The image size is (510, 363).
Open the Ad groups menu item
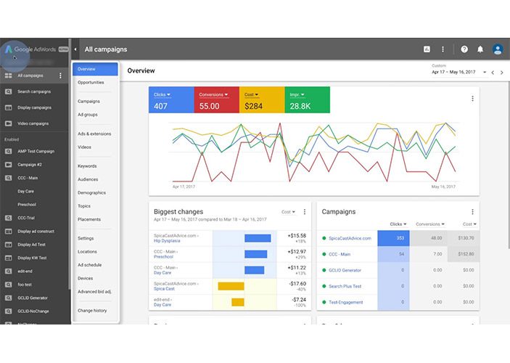(x=88, y=115)
